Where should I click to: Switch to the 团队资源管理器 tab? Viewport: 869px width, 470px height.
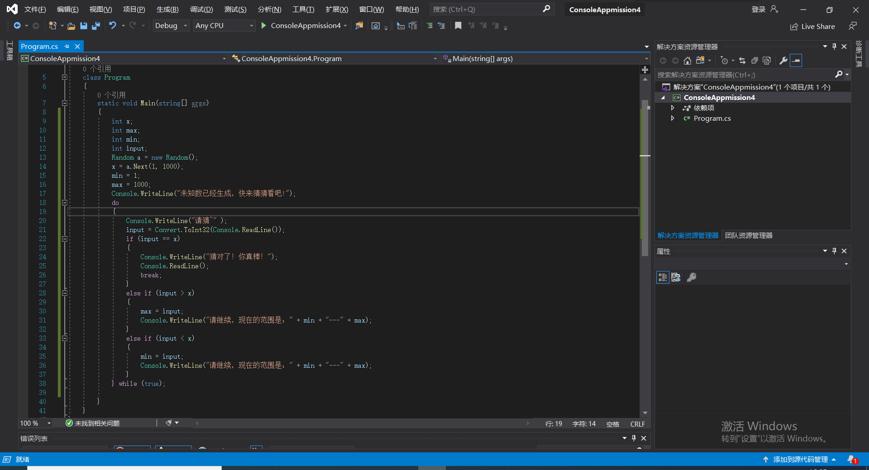pos(749,236)
